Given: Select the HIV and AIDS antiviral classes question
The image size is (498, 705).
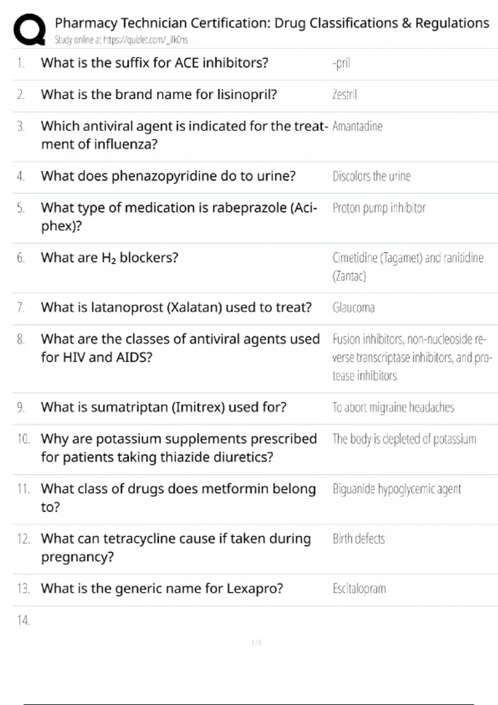Looking at the screenshot, I should (x=180, y=348).
